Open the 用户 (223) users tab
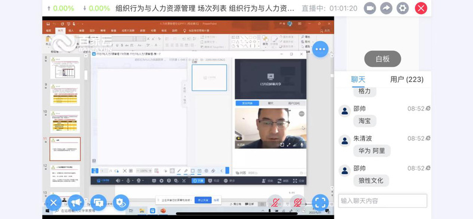This screenshot has width=473, height=219. pyautogui.click(x=407, y=79)
